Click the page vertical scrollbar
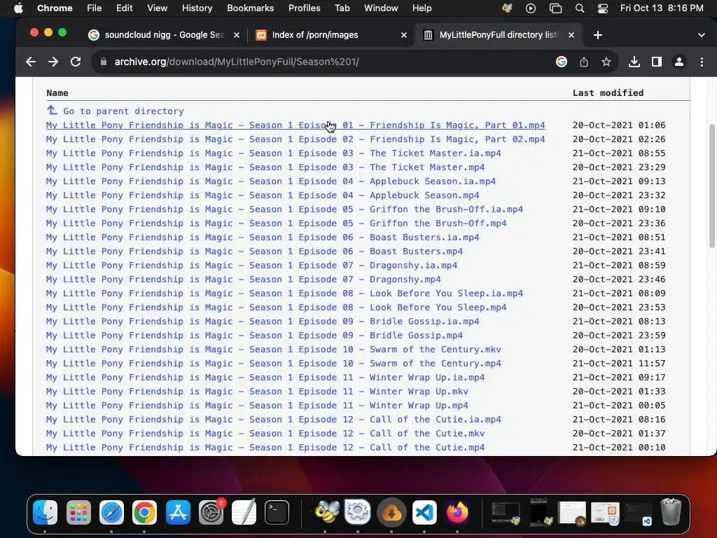The image size is (717, 538). pyautogui.click(x=711, y=186)
